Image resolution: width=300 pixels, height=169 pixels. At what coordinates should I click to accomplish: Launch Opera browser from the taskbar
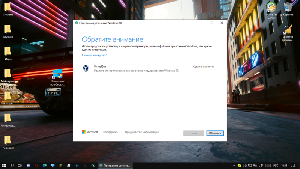(36, 166)
